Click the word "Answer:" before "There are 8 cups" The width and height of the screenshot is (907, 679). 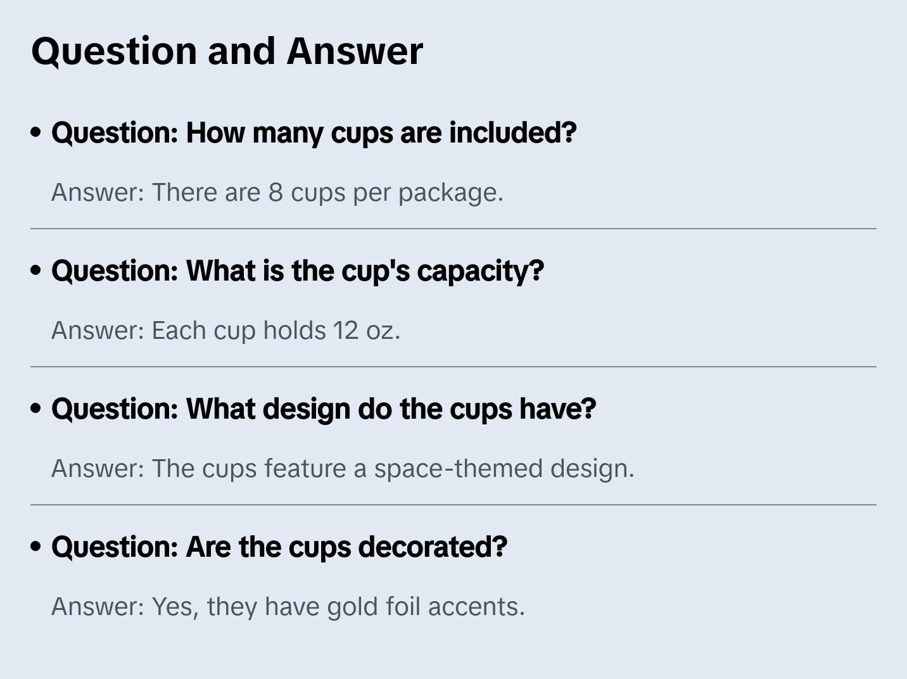(98, 193)
